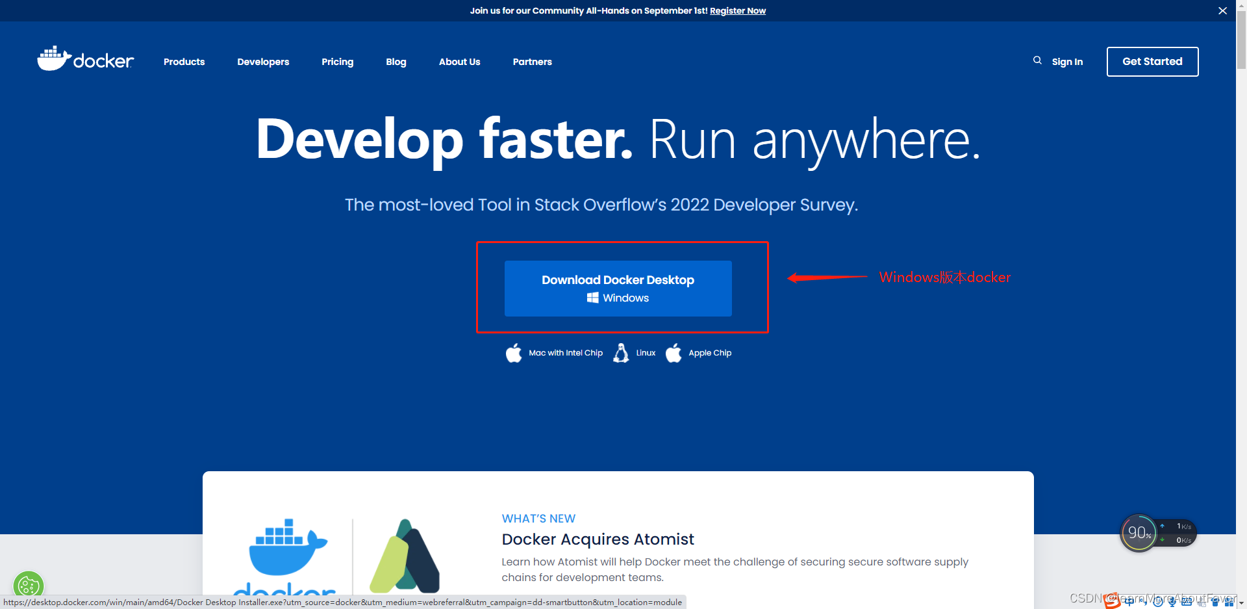1247x609 pixels.
Task: Open the Partners menu
Action: click(x=533, y=62)
